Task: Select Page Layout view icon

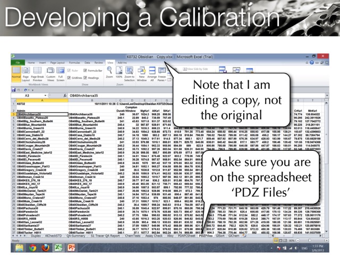Action: click(x=25, y=75)
